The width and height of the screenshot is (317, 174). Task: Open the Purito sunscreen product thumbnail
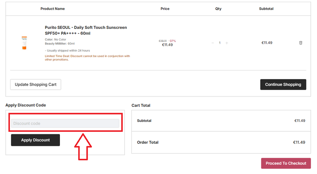coord(24,43)
